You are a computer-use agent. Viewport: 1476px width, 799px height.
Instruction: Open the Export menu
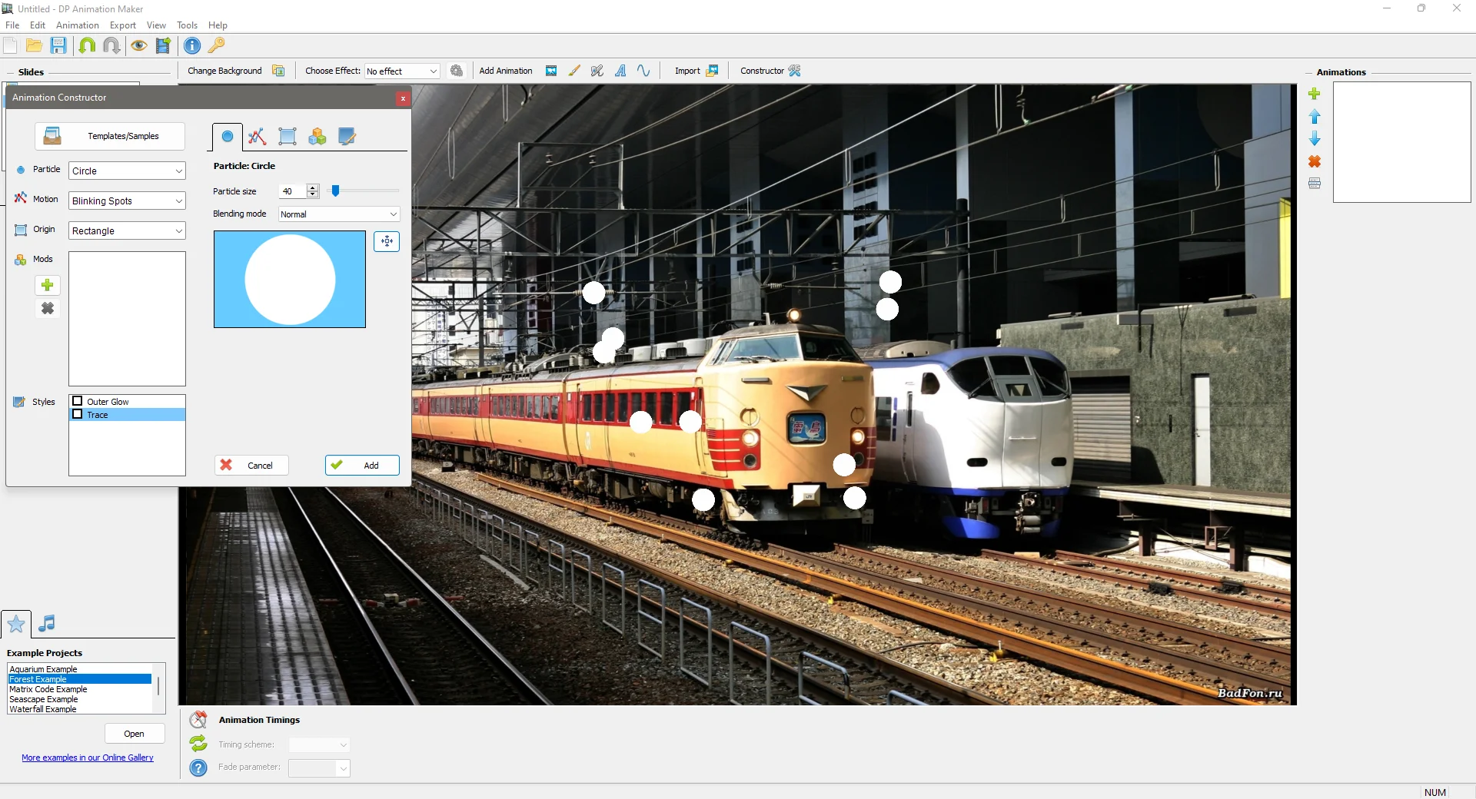123,25
